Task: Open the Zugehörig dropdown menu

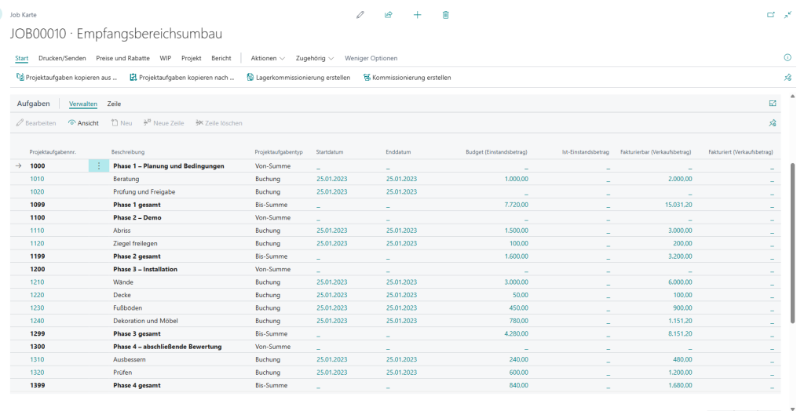Action: [x=314, y=58]
